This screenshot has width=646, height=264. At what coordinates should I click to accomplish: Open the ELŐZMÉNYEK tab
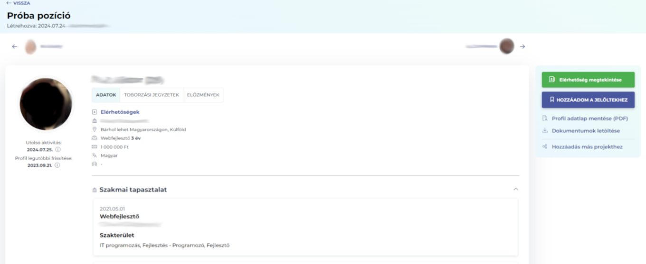pyautogui.click(x=203, y=95)
